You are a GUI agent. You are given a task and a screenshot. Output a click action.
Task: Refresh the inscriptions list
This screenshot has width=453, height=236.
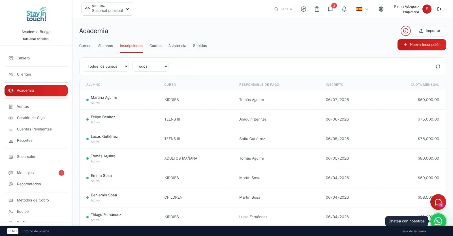(438, 66)
